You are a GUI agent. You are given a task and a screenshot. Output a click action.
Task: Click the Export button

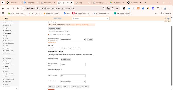[59, 87]
